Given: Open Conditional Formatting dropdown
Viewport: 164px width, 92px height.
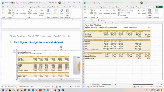Looking at the screenshot, I should coord(126,10).
